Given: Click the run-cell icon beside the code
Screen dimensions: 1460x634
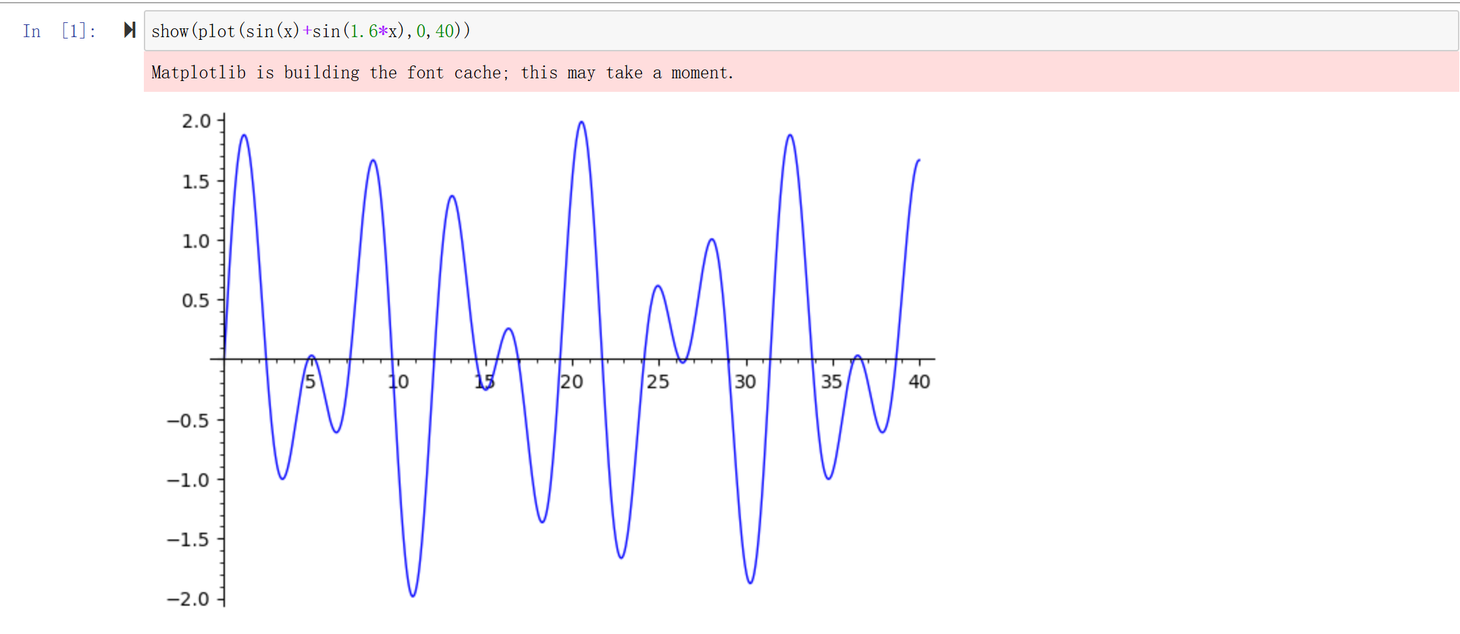Looking at the screenshot, I should 129,30.
